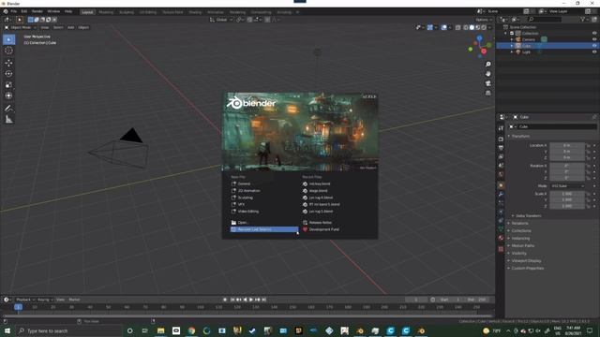Select the Transform tool
The image size is (600, 337).
tap(8, 95)
